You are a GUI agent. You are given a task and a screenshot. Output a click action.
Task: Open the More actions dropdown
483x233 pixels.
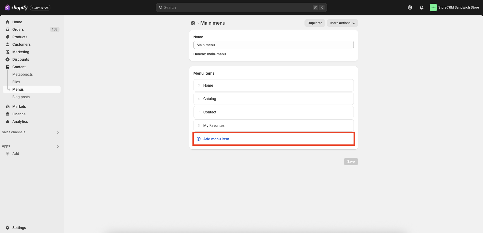[x=342, y=23]
